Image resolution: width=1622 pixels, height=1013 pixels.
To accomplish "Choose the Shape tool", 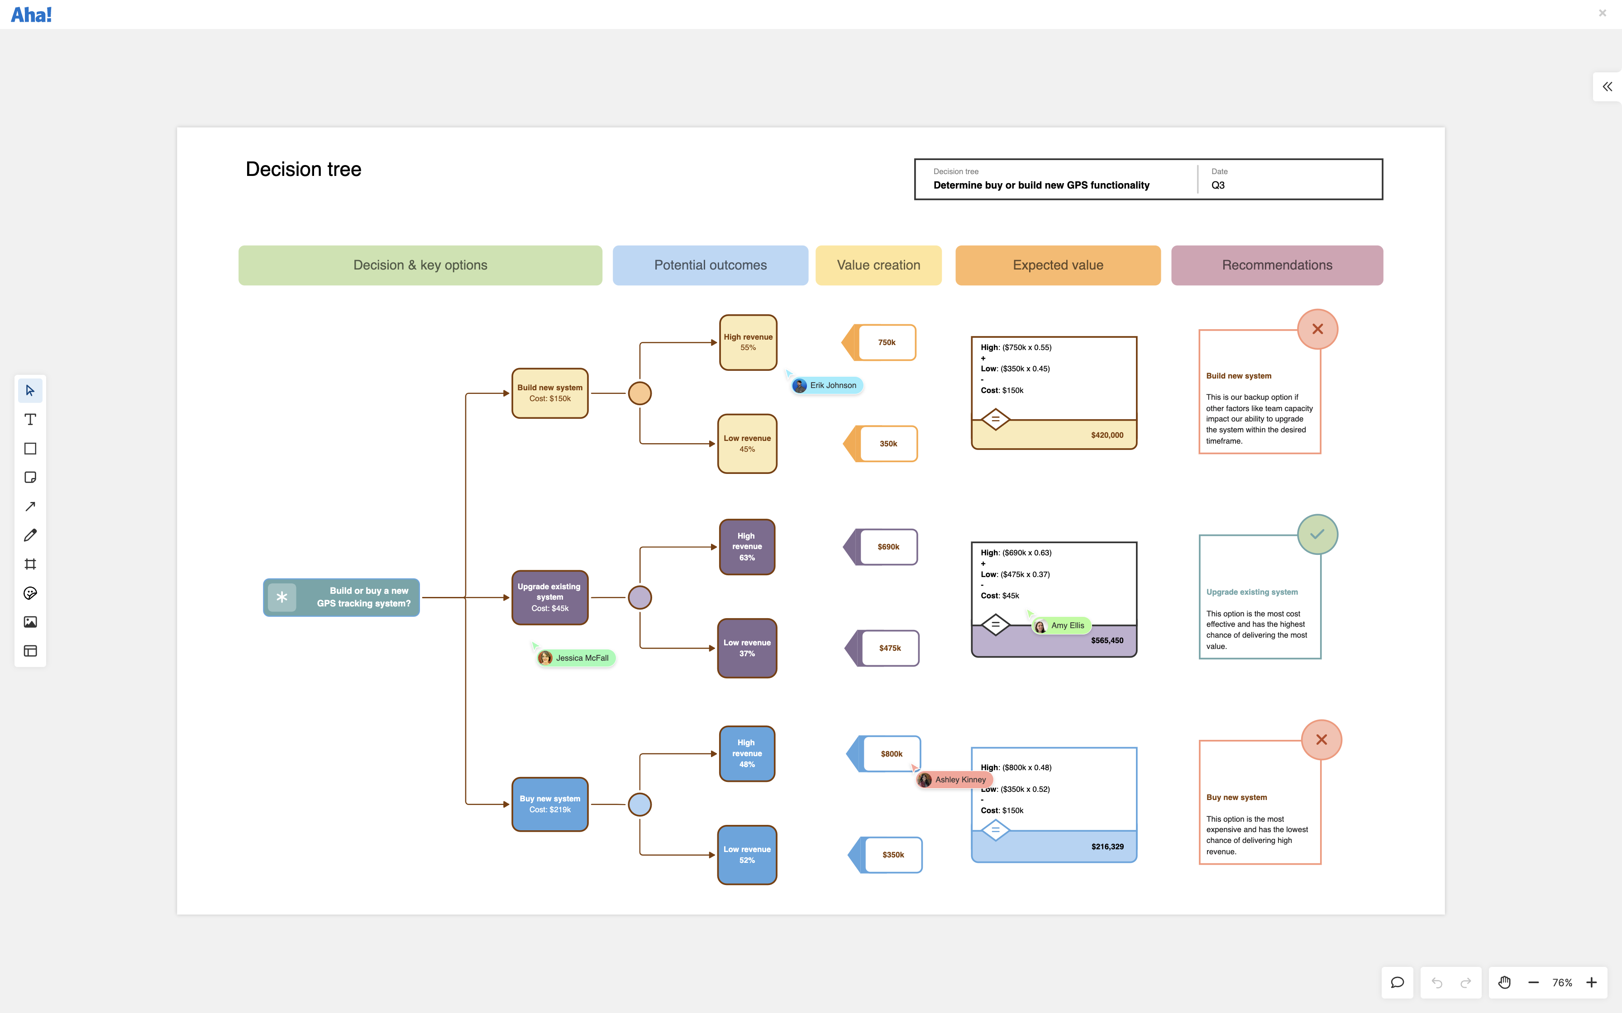I will pyautogui.click(x=30, y=448).
